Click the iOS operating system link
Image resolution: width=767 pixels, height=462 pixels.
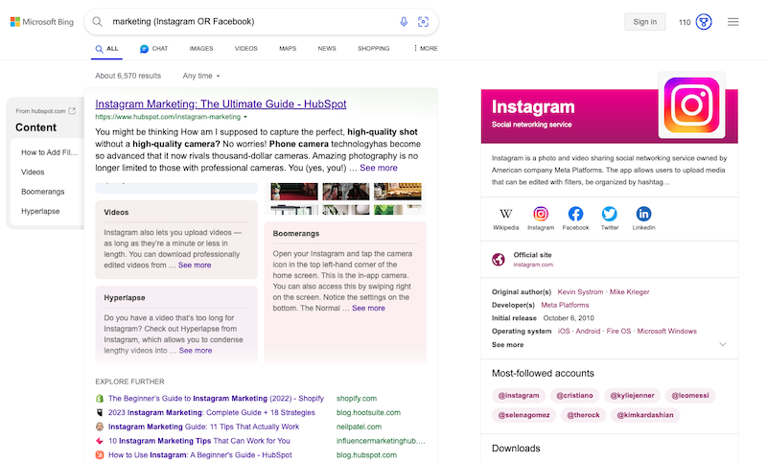(x=564, y=331)
